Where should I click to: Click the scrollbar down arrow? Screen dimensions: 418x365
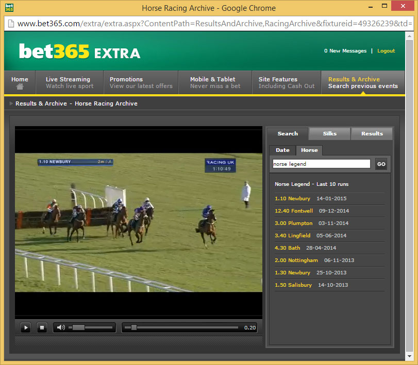(x=409, y=356)
